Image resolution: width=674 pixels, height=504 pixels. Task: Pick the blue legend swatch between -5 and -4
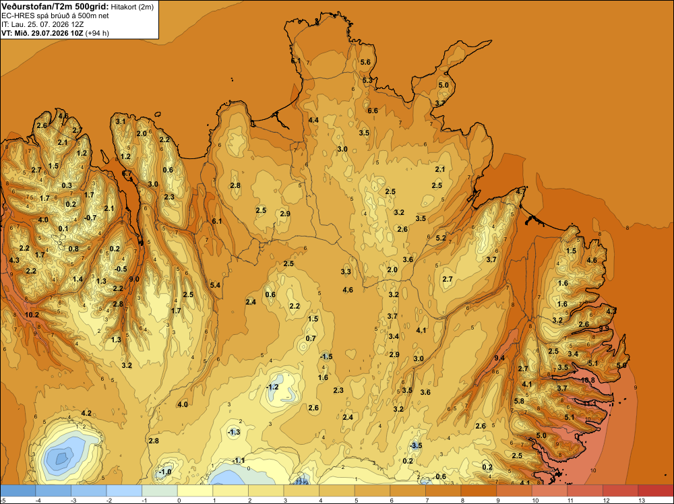[x=18, y=491]
